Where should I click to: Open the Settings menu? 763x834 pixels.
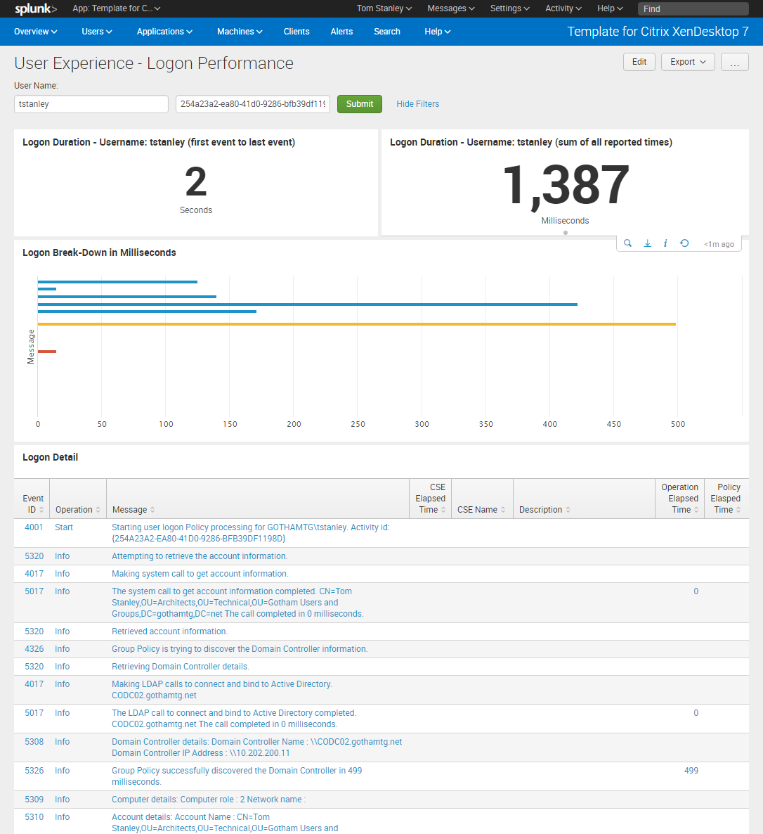(x=509, y=8)
